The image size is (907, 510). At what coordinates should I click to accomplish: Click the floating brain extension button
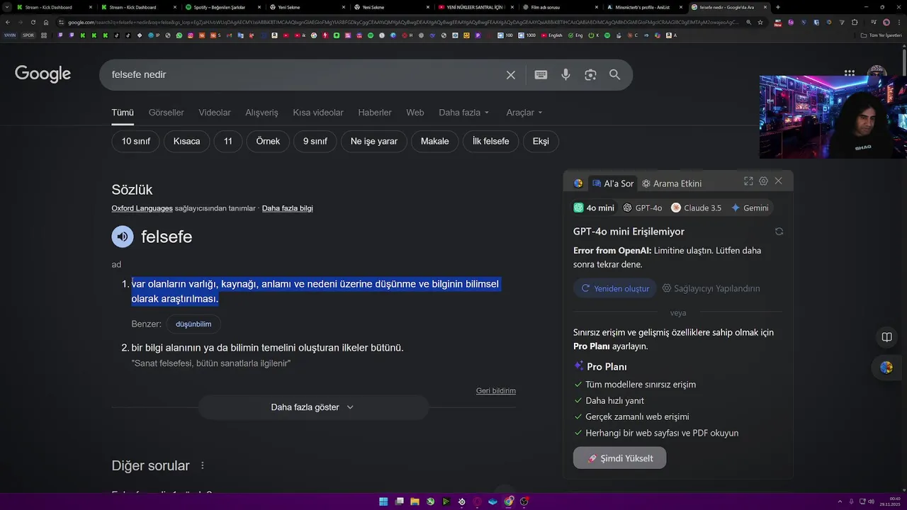coord(886,367)
